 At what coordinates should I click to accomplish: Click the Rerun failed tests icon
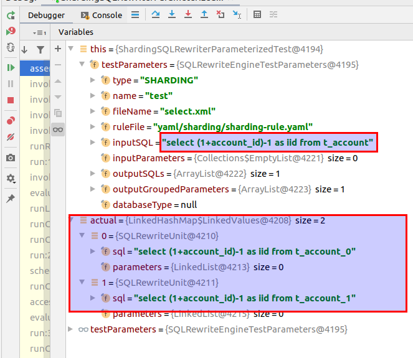coord(11,31)
